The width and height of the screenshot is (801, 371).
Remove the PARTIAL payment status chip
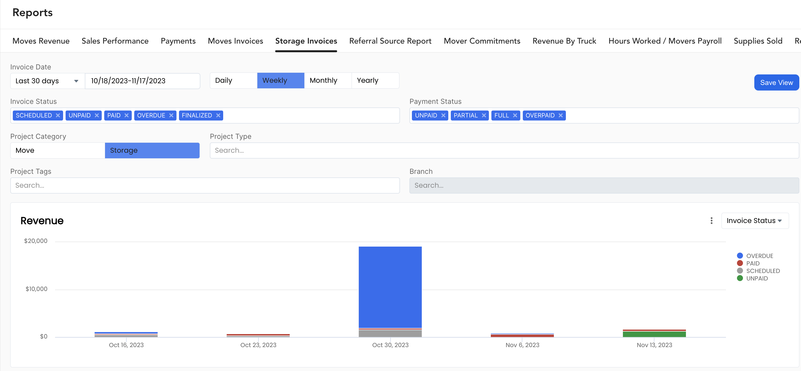(x=484, y=116)
